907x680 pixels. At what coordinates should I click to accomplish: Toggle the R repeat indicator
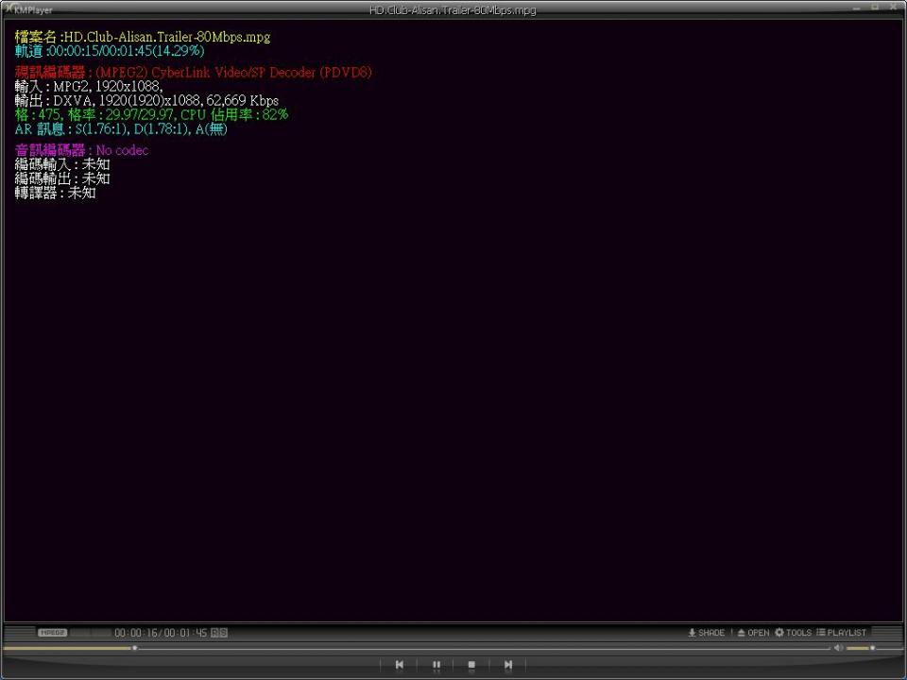214,633
